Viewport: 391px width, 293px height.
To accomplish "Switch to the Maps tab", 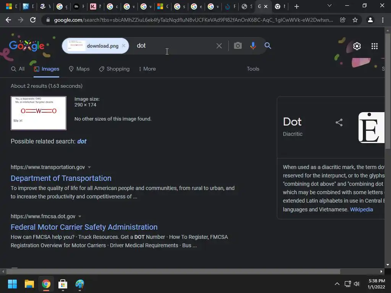I will 79,69.
